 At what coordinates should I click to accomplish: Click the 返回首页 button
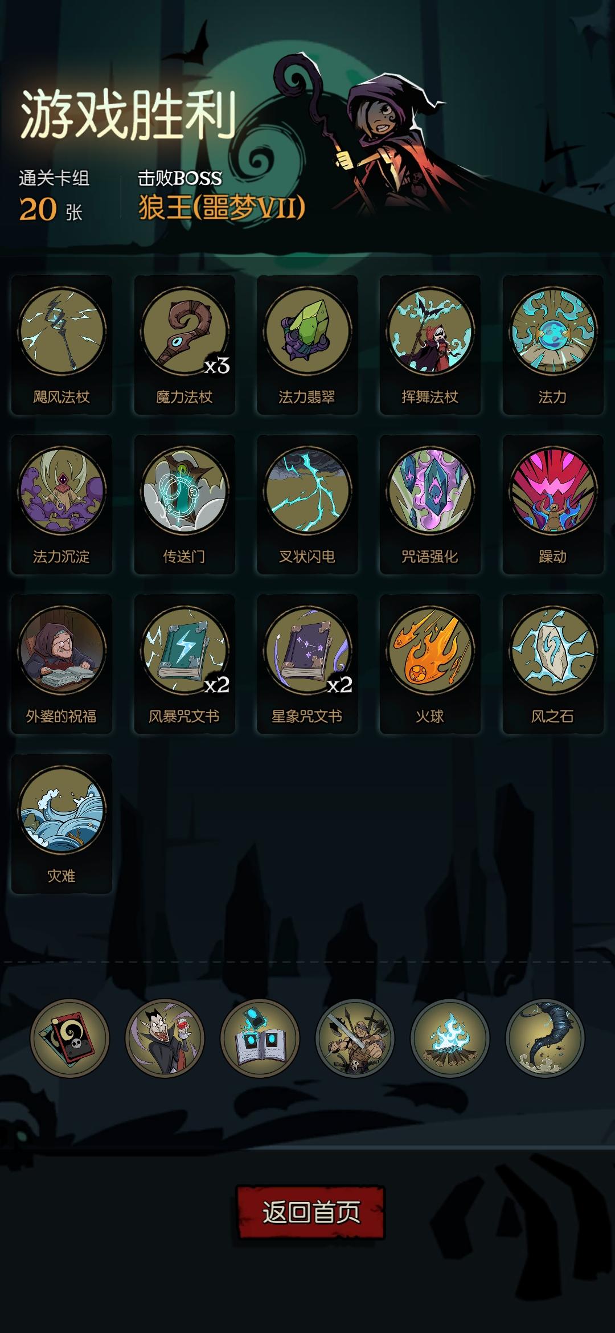click(310, 1213)
